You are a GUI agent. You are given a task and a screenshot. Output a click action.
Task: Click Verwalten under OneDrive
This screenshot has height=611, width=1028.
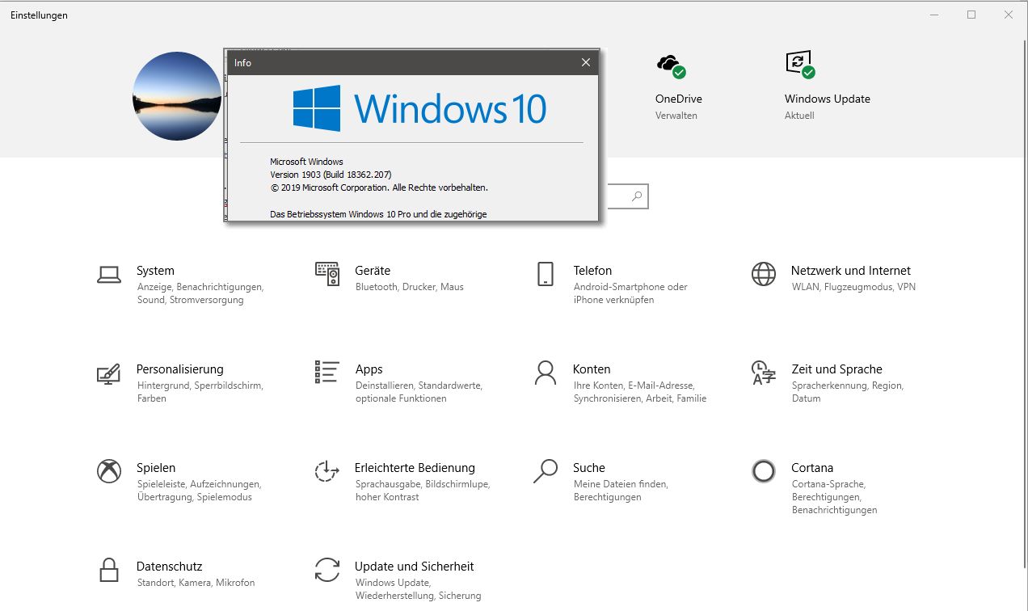point(676,116)
